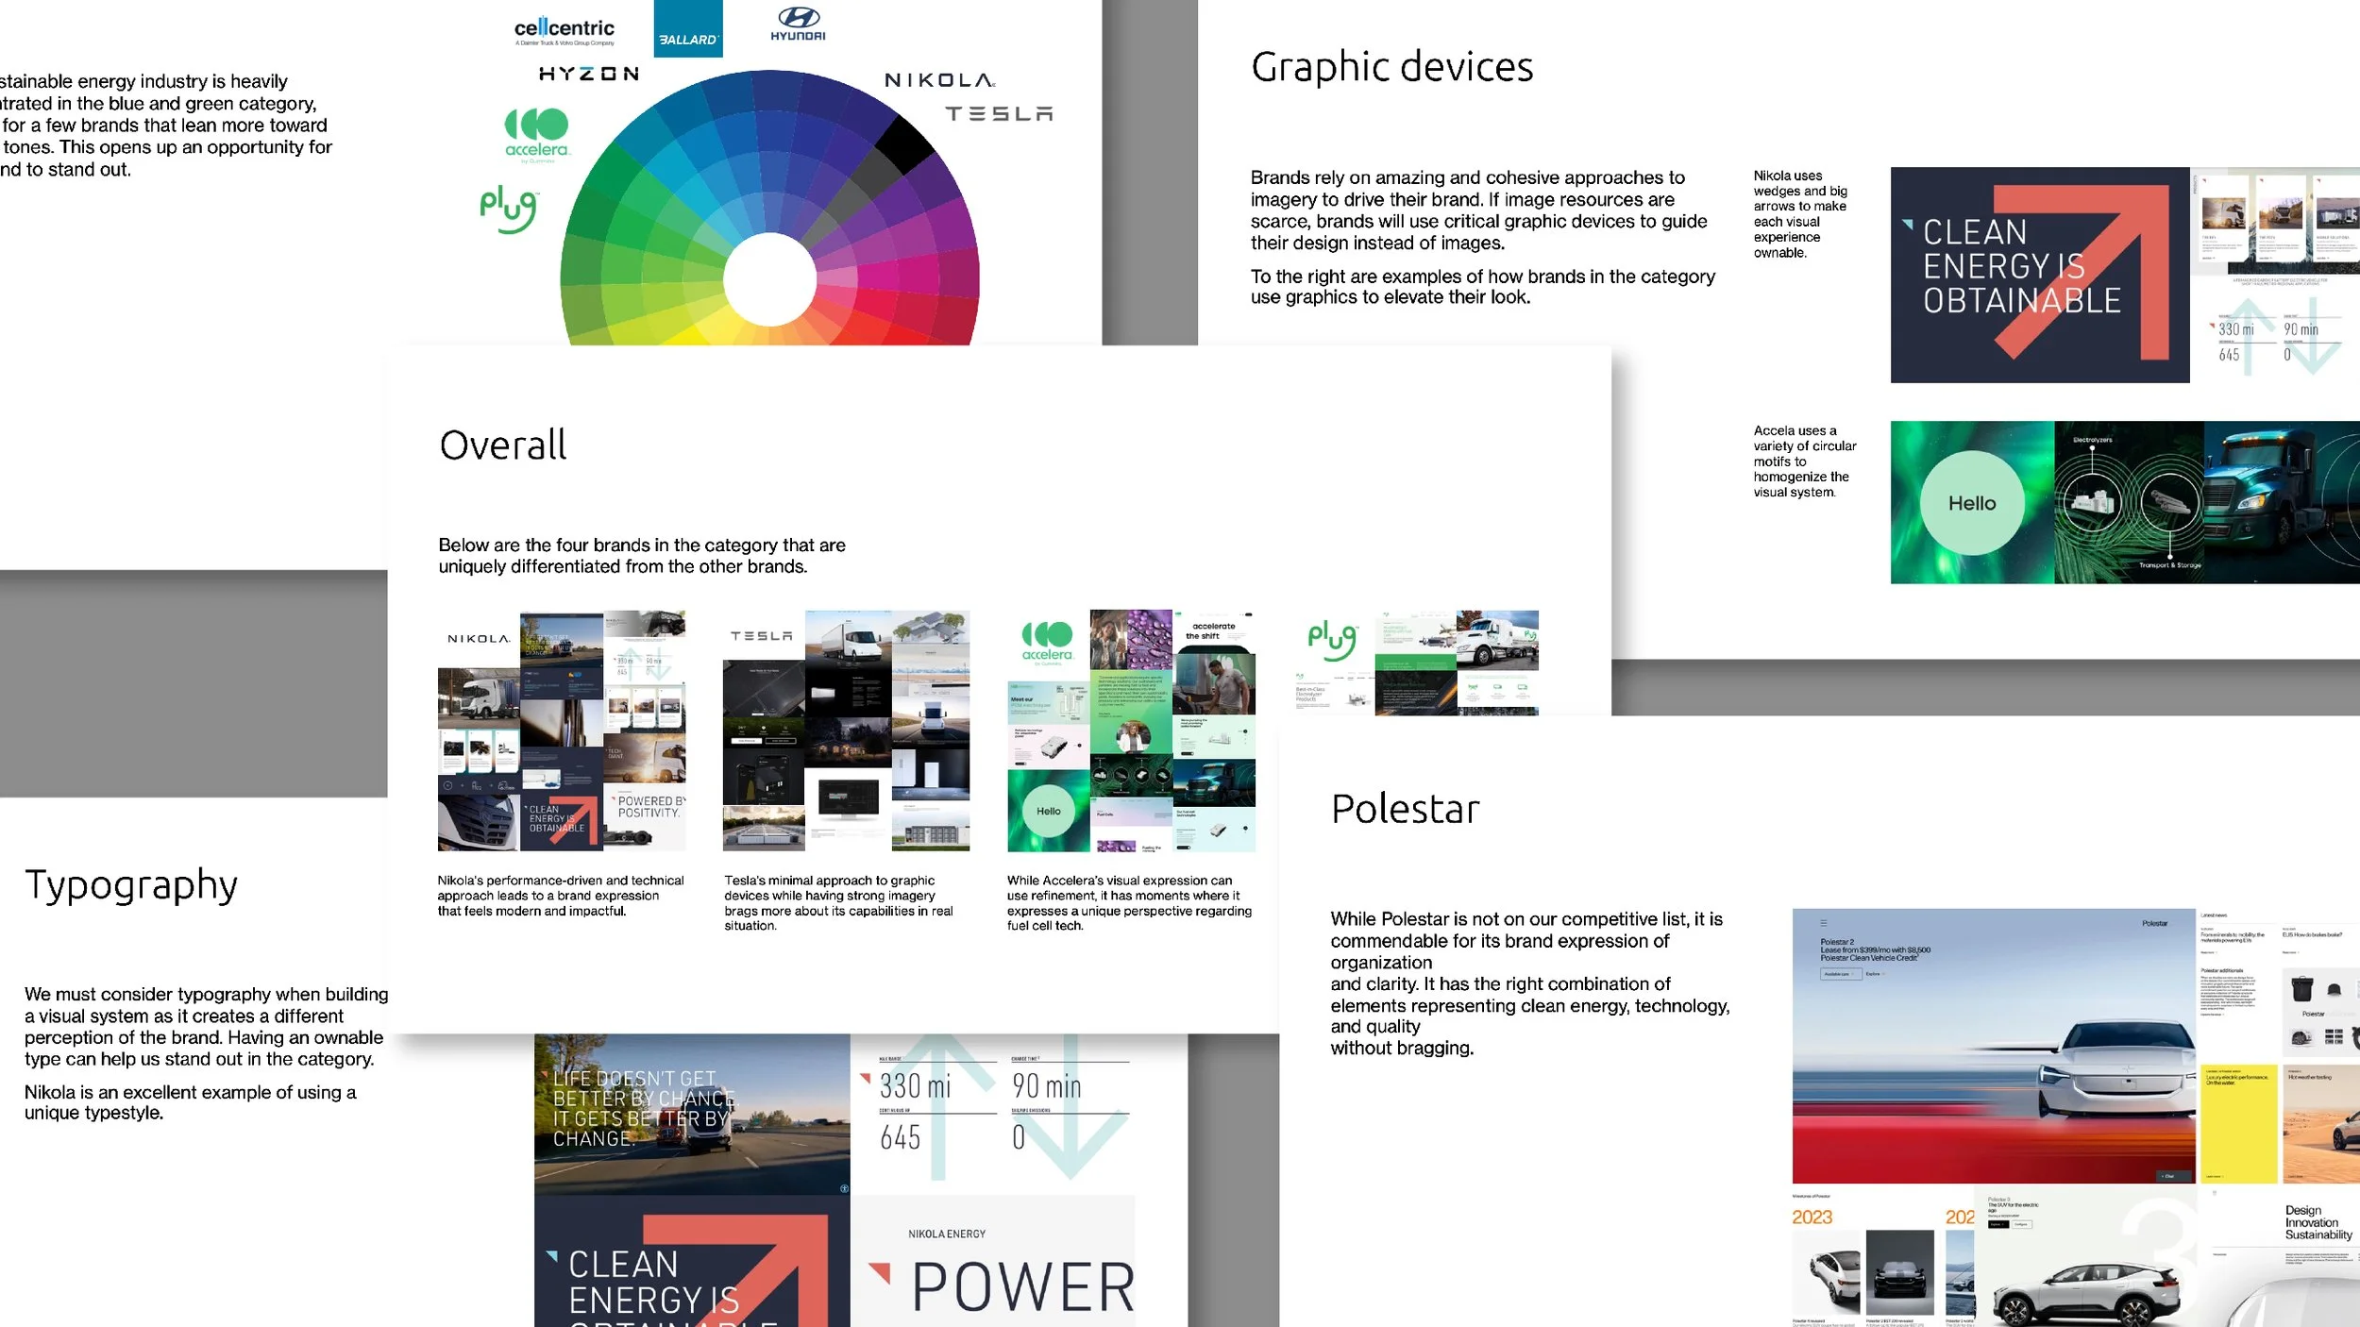Open Nikola moodboard collage in Overall slide

coord(561,731)
